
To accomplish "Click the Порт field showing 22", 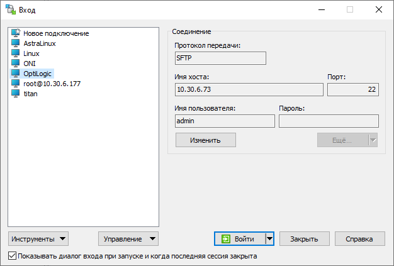I will click(x=353, y=89).
